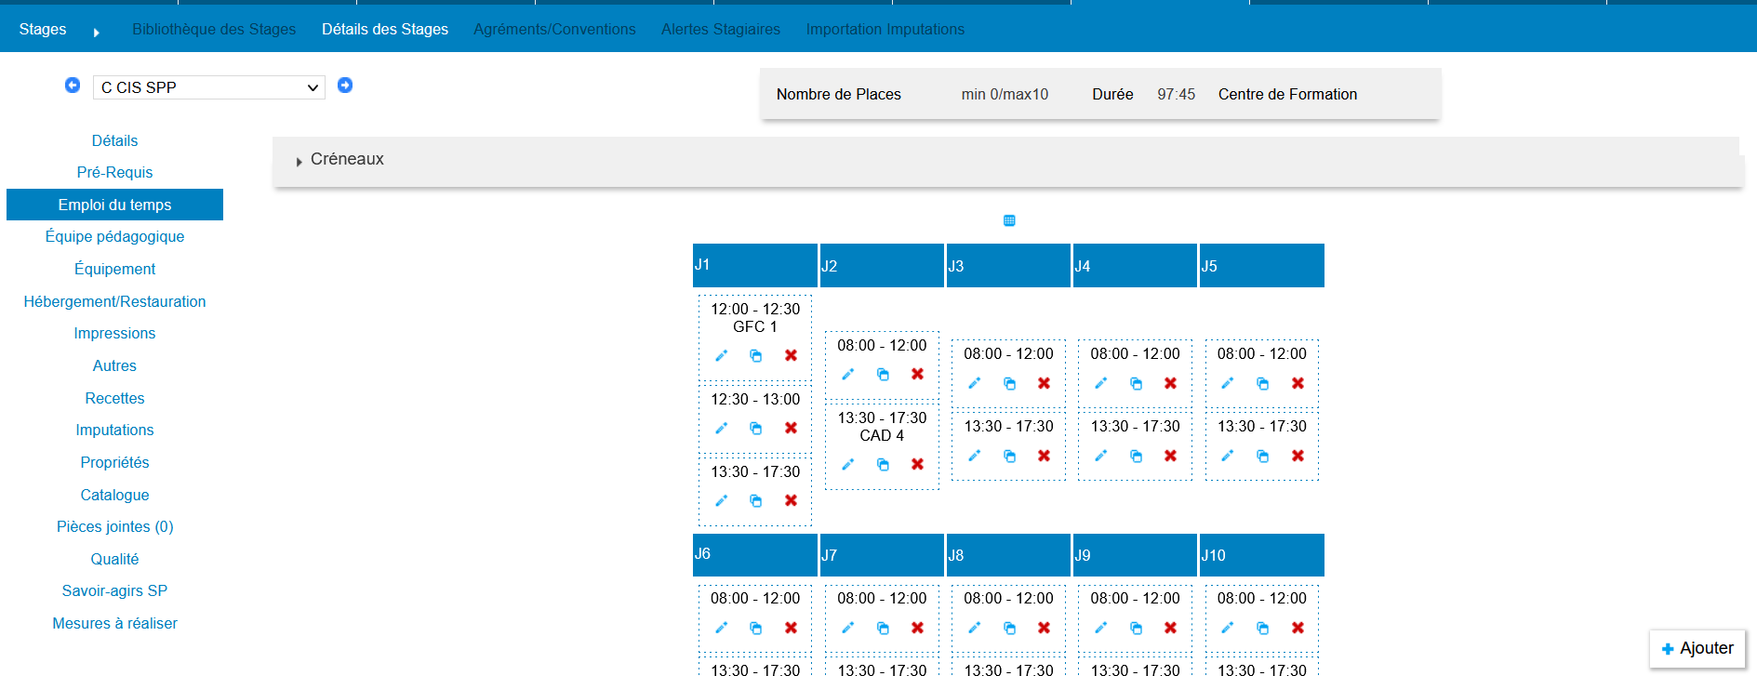Duplicate the J3 08:00 - 12:00 slot
The width and height of the screenshot is (1757, 676).
(x=1009, y=383)
